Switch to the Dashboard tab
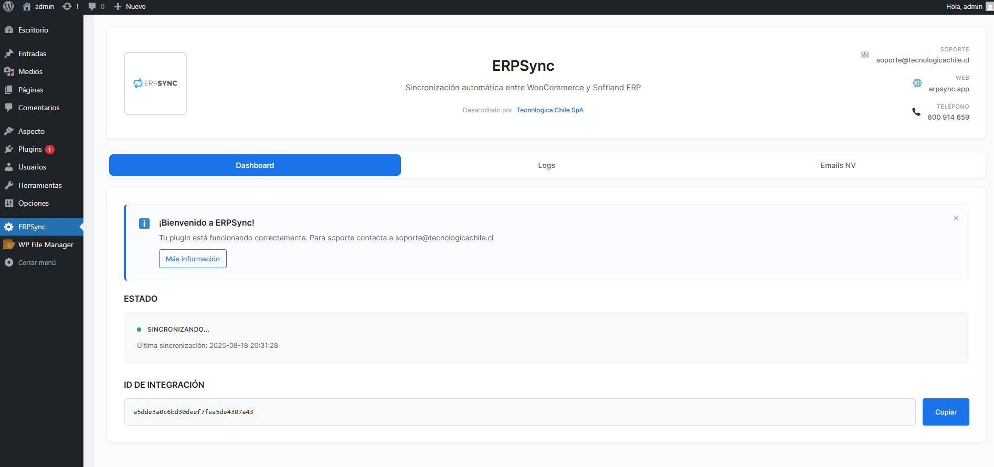994x467 pixels. click(x=255, y=165)
